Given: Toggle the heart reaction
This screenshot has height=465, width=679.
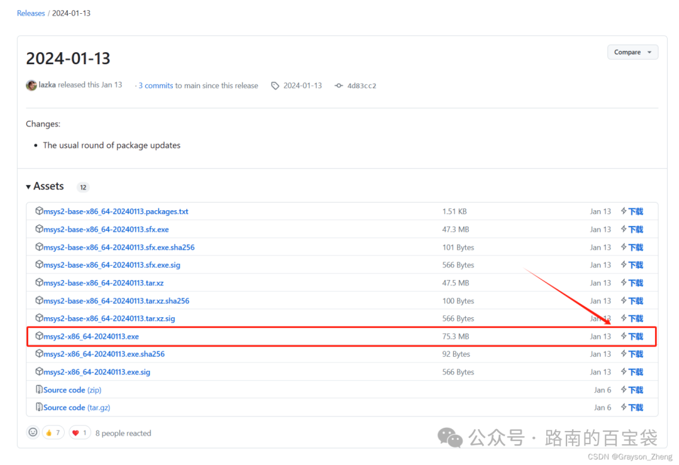Looking at the screenshot, I should [80, 432].
